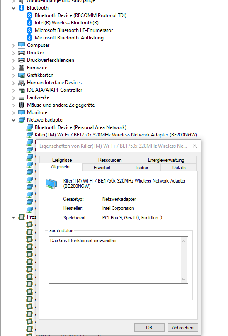This screenshot has height=336, width=228.
Task: Switch to the Treiber tab
Action: (141, 168)
